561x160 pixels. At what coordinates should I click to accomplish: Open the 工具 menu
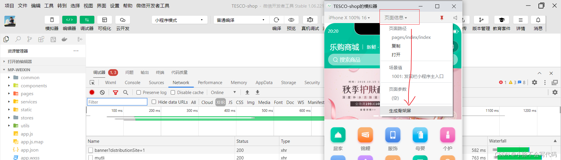(x=49, y=6)
